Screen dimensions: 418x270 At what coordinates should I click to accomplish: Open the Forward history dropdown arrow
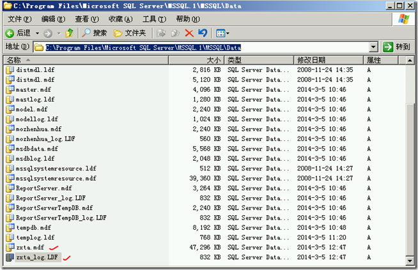pyautogui.click(x=59, y=33)
